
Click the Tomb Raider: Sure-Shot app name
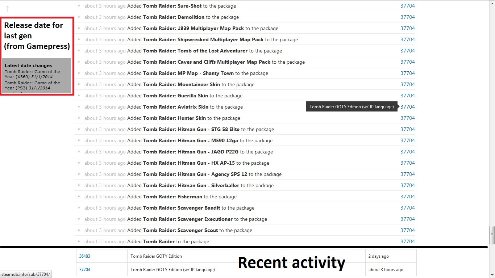point(172,6)
